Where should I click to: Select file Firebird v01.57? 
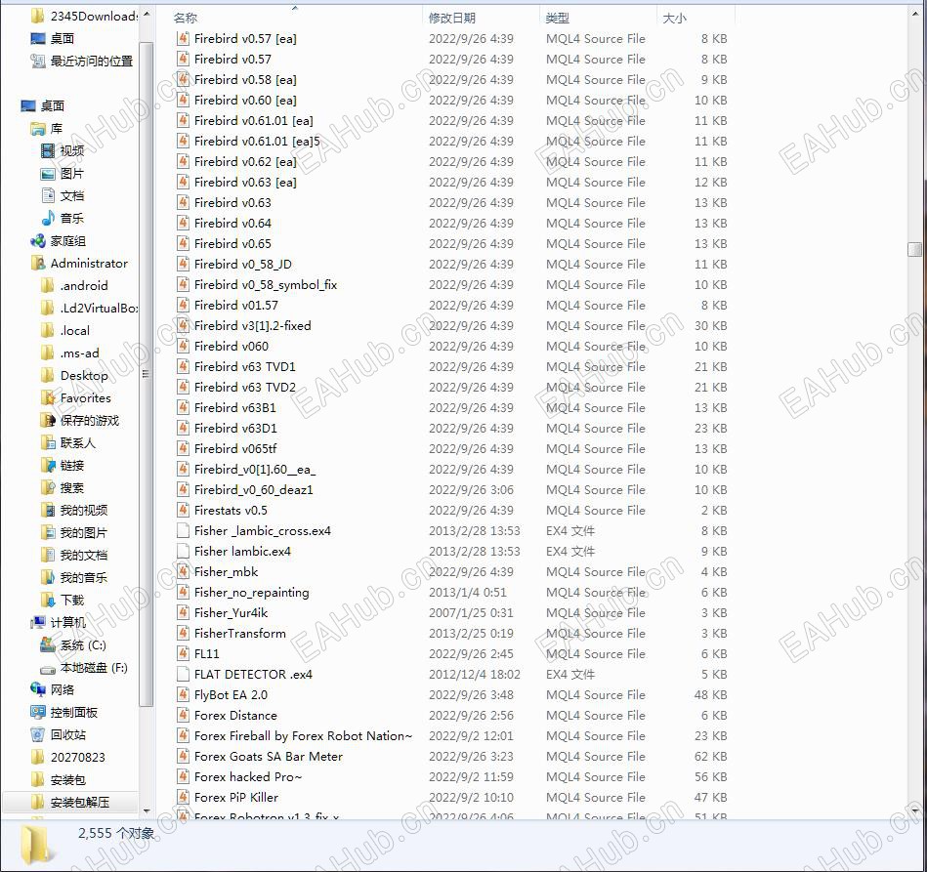(x=235, y=305)
